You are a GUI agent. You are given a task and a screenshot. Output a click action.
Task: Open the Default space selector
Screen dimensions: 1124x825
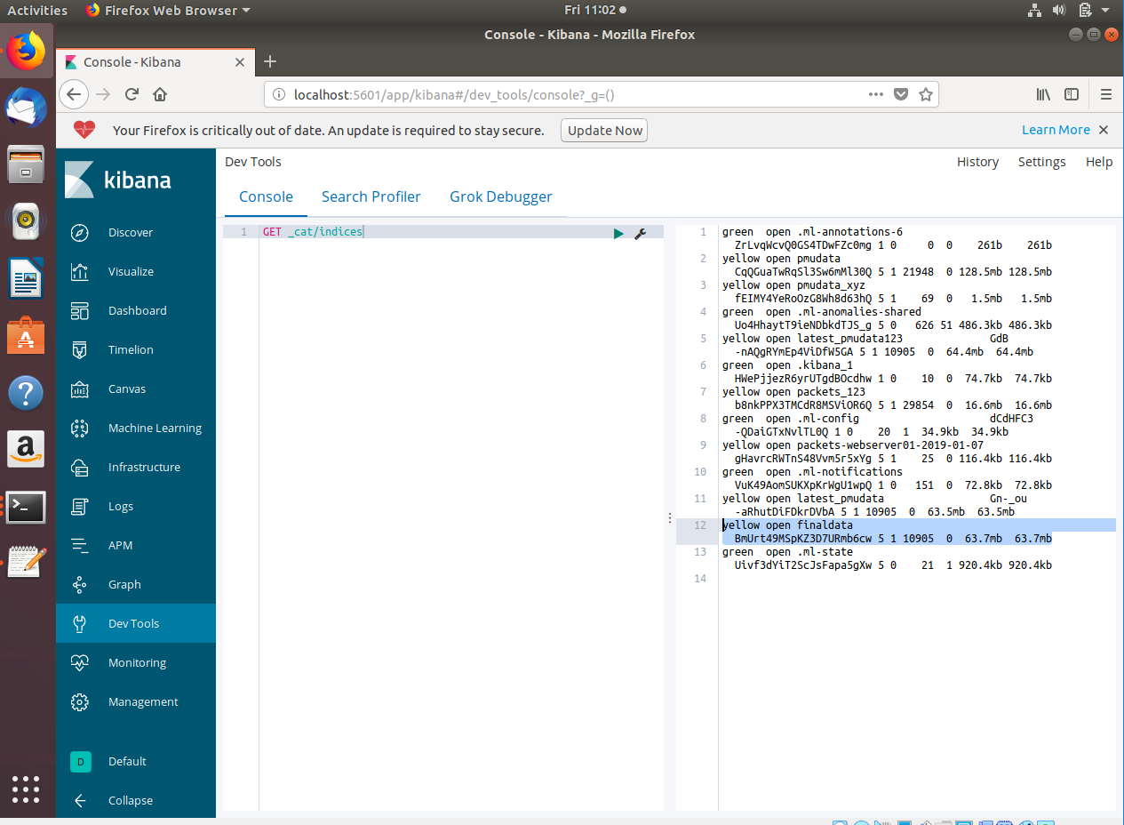[x=126, y=762]
